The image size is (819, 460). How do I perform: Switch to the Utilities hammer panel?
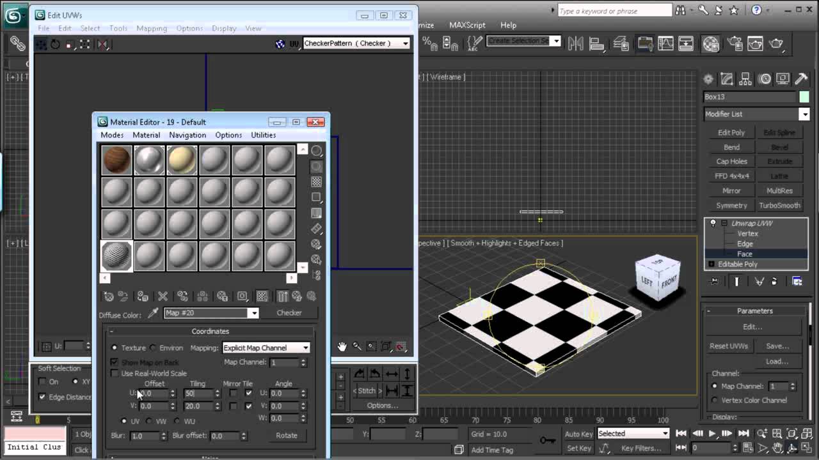[x=801, y=79]
